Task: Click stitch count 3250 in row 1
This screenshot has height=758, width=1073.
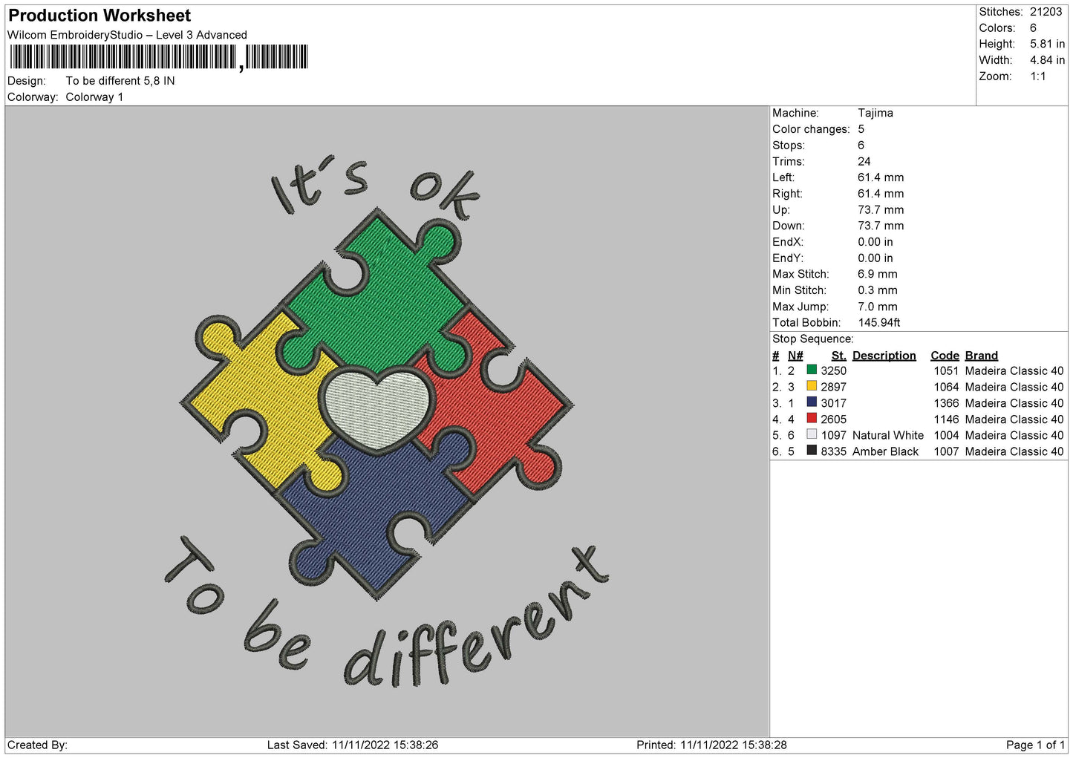Action: click(x=834, y=370)
